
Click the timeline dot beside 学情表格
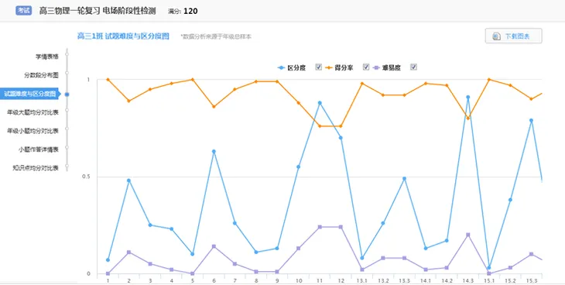[67, 54]
